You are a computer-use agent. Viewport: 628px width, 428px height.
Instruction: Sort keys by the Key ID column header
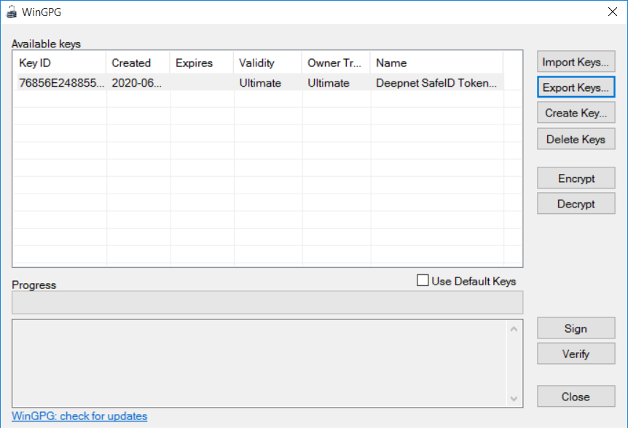pyautogui.click(x=60, y=63)
